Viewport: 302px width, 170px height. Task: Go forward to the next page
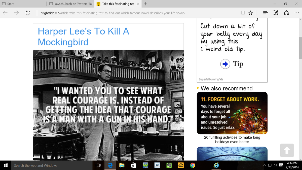[x=17, y=13]
